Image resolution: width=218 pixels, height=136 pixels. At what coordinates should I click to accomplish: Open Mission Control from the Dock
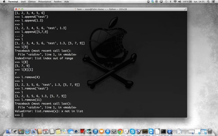coord(21,131)
